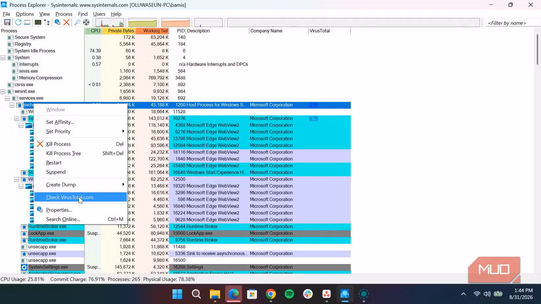Open Microsoft Store from the taskbar
Viewport: 541px width, 304px height.
click(x=252, y=294)
